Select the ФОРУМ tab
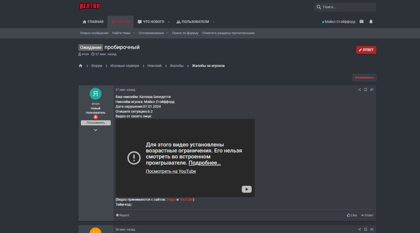420x233 pixels. [121, 22]
